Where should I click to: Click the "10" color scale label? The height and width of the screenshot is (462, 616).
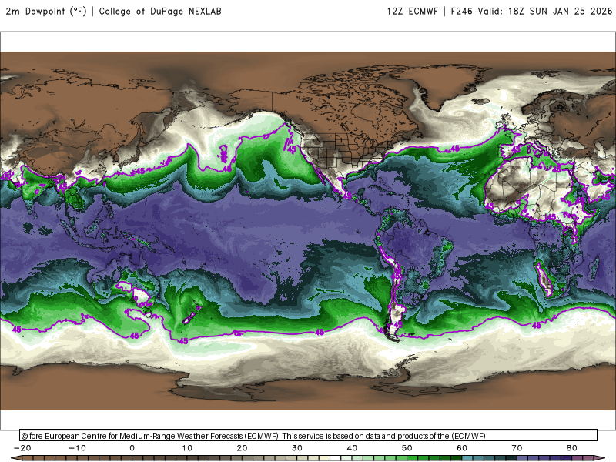coord(187,448)
